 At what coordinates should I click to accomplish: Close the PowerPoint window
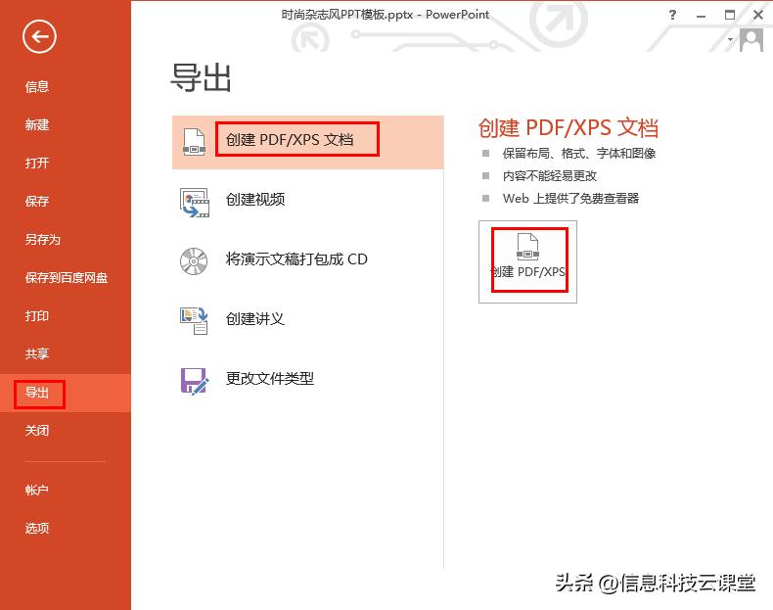coord(758,16)
